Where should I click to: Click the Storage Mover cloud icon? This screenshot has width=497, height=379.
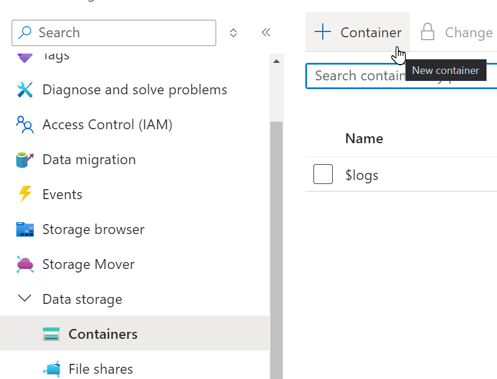[x=24, y=264]
